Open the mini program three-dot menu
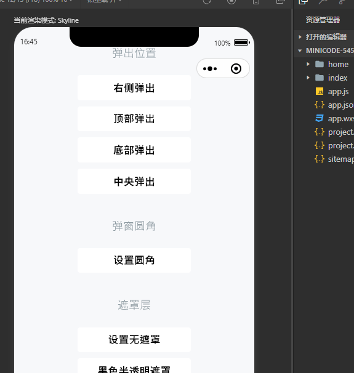This screenshot has width=354, height=373. (x=210, y=69)
